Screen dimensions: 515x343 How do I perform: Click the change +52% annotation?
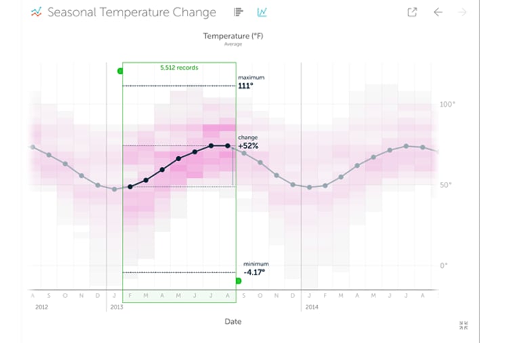(x=248, y=142)
